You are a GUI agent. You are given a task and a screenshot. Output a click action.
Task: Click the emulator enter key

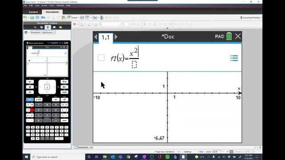pos(64,120)
